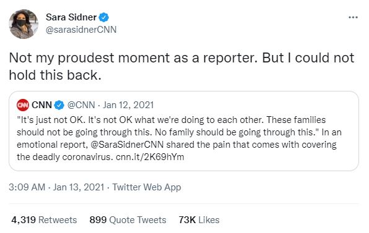This screenshot has width=369, height=233.
Task: Click the 'It's just not OK' quoted text
Action: point(179,138)
